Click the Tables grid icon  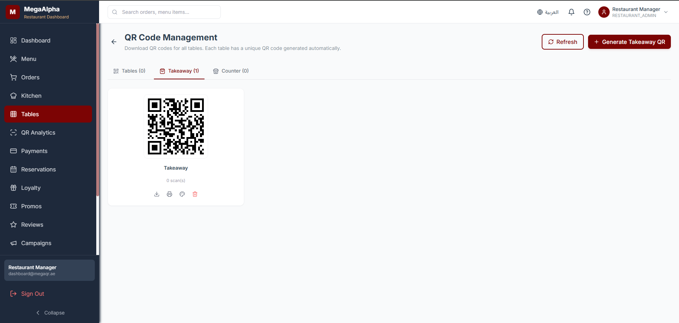(x=13, y=114)
